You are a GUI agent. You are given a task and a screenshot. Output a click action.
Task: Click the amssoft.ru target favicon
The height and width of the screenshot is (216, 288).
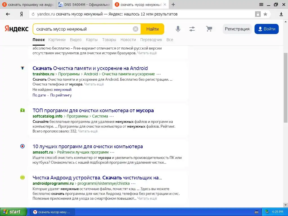[x=22, y=146]
